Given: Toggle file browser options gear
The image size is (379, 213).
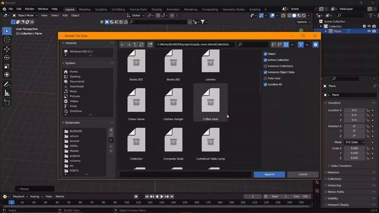Looking at the screenshot, I should (x=316, y=45).
